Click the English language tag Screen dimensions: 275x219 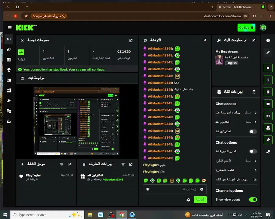tap(231, 63)
